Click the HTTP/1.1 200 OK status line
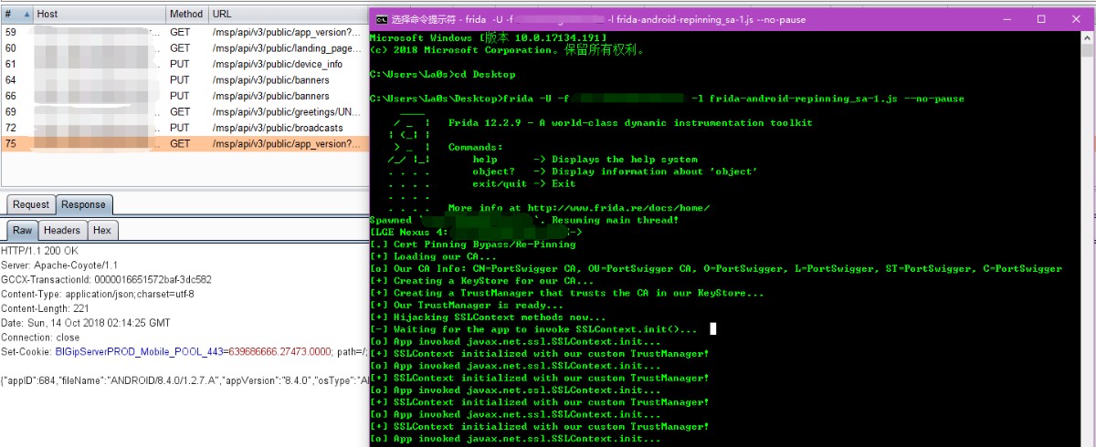This screenshot has height=447, width=1096. [39, 250]
